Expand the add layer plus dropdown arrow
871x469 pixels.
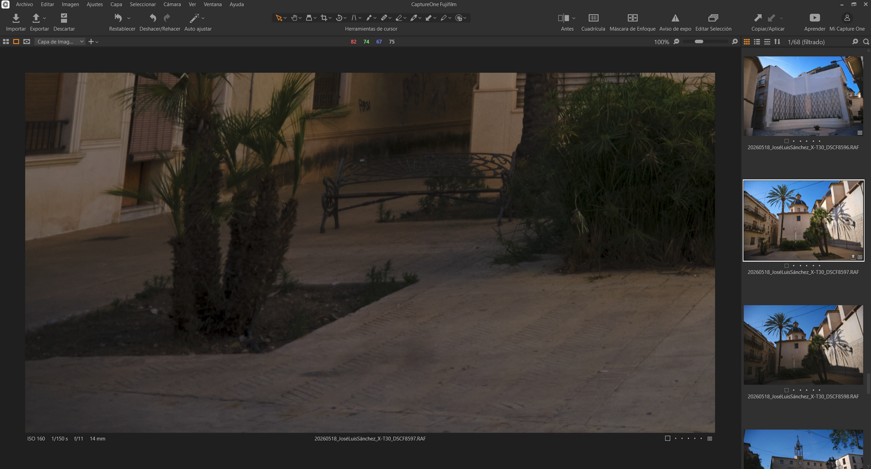click(97, 42)
